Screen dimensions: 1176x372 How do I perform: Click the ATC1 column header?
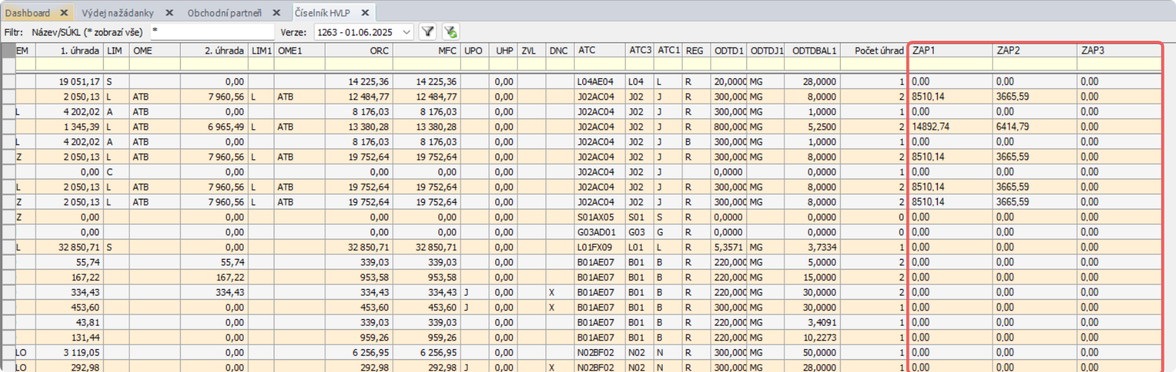coord(668,50)
